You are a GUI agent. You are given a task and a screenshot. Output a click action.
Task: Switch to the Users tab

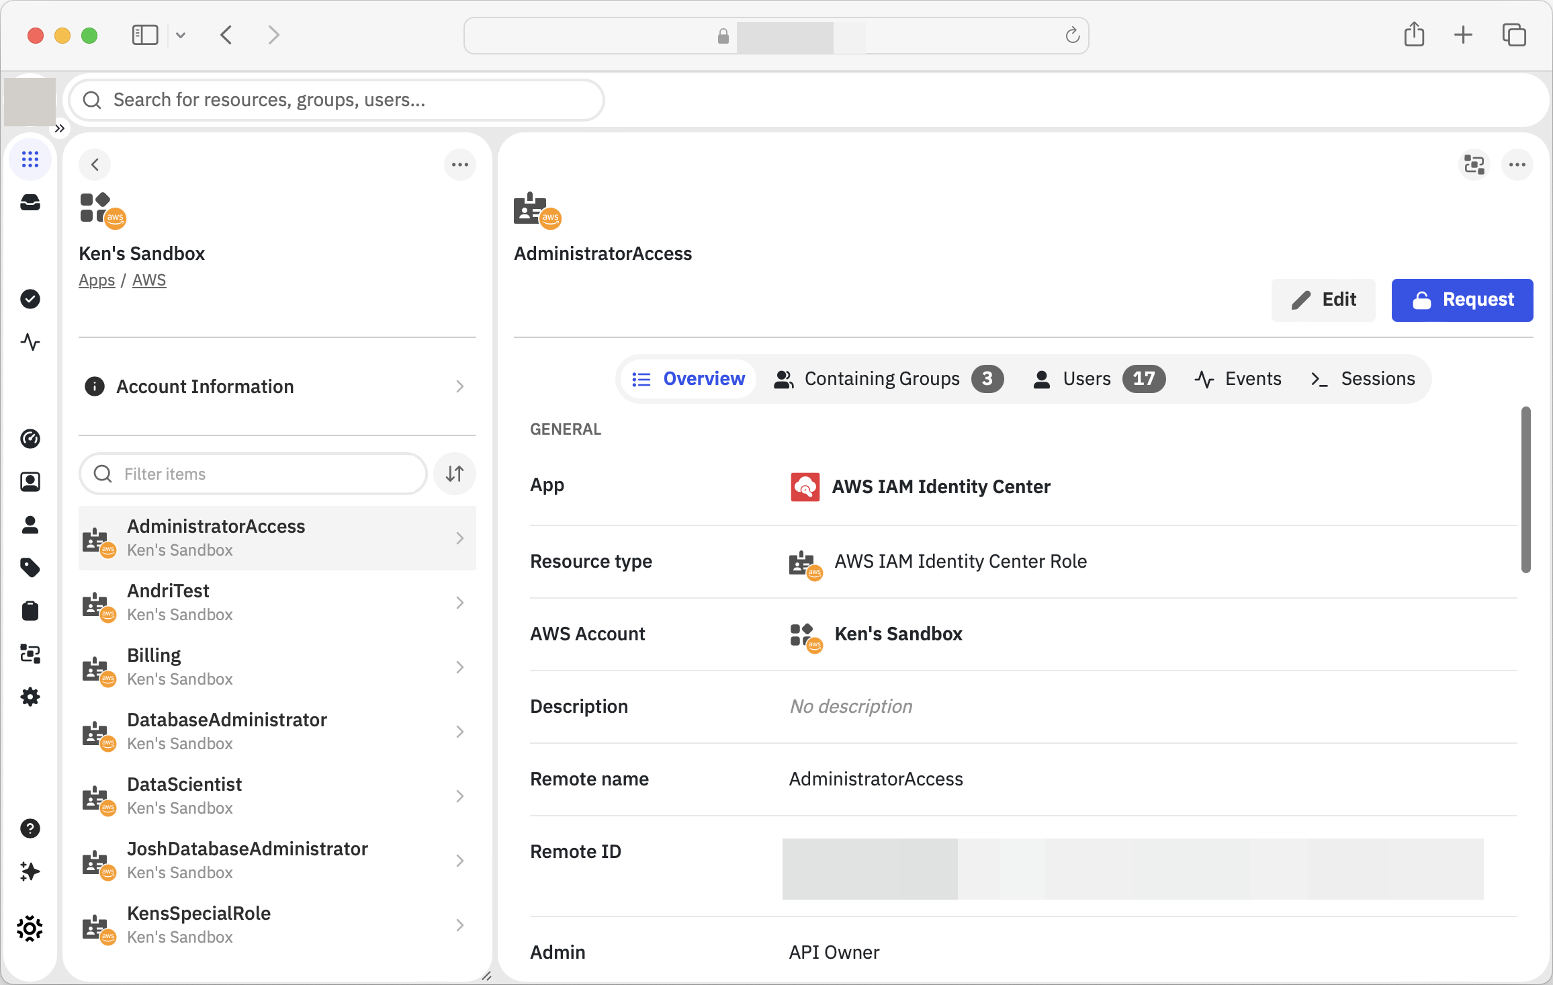click(x=1099, y=379)
